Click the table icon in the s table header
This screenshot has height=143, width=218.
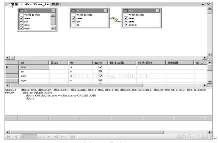pyautogui.click(x=21, y=11)
